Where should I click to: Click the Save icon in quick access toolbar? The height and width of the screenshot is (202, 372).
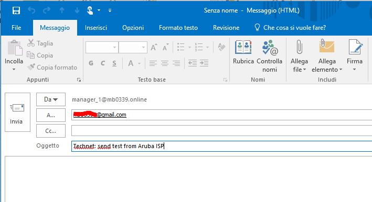point(16,10)
